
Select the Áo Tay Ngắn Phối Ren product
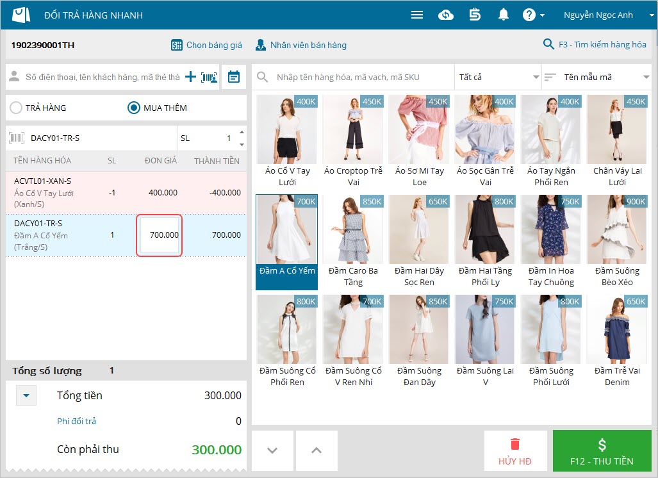click(x=551, y=142)
